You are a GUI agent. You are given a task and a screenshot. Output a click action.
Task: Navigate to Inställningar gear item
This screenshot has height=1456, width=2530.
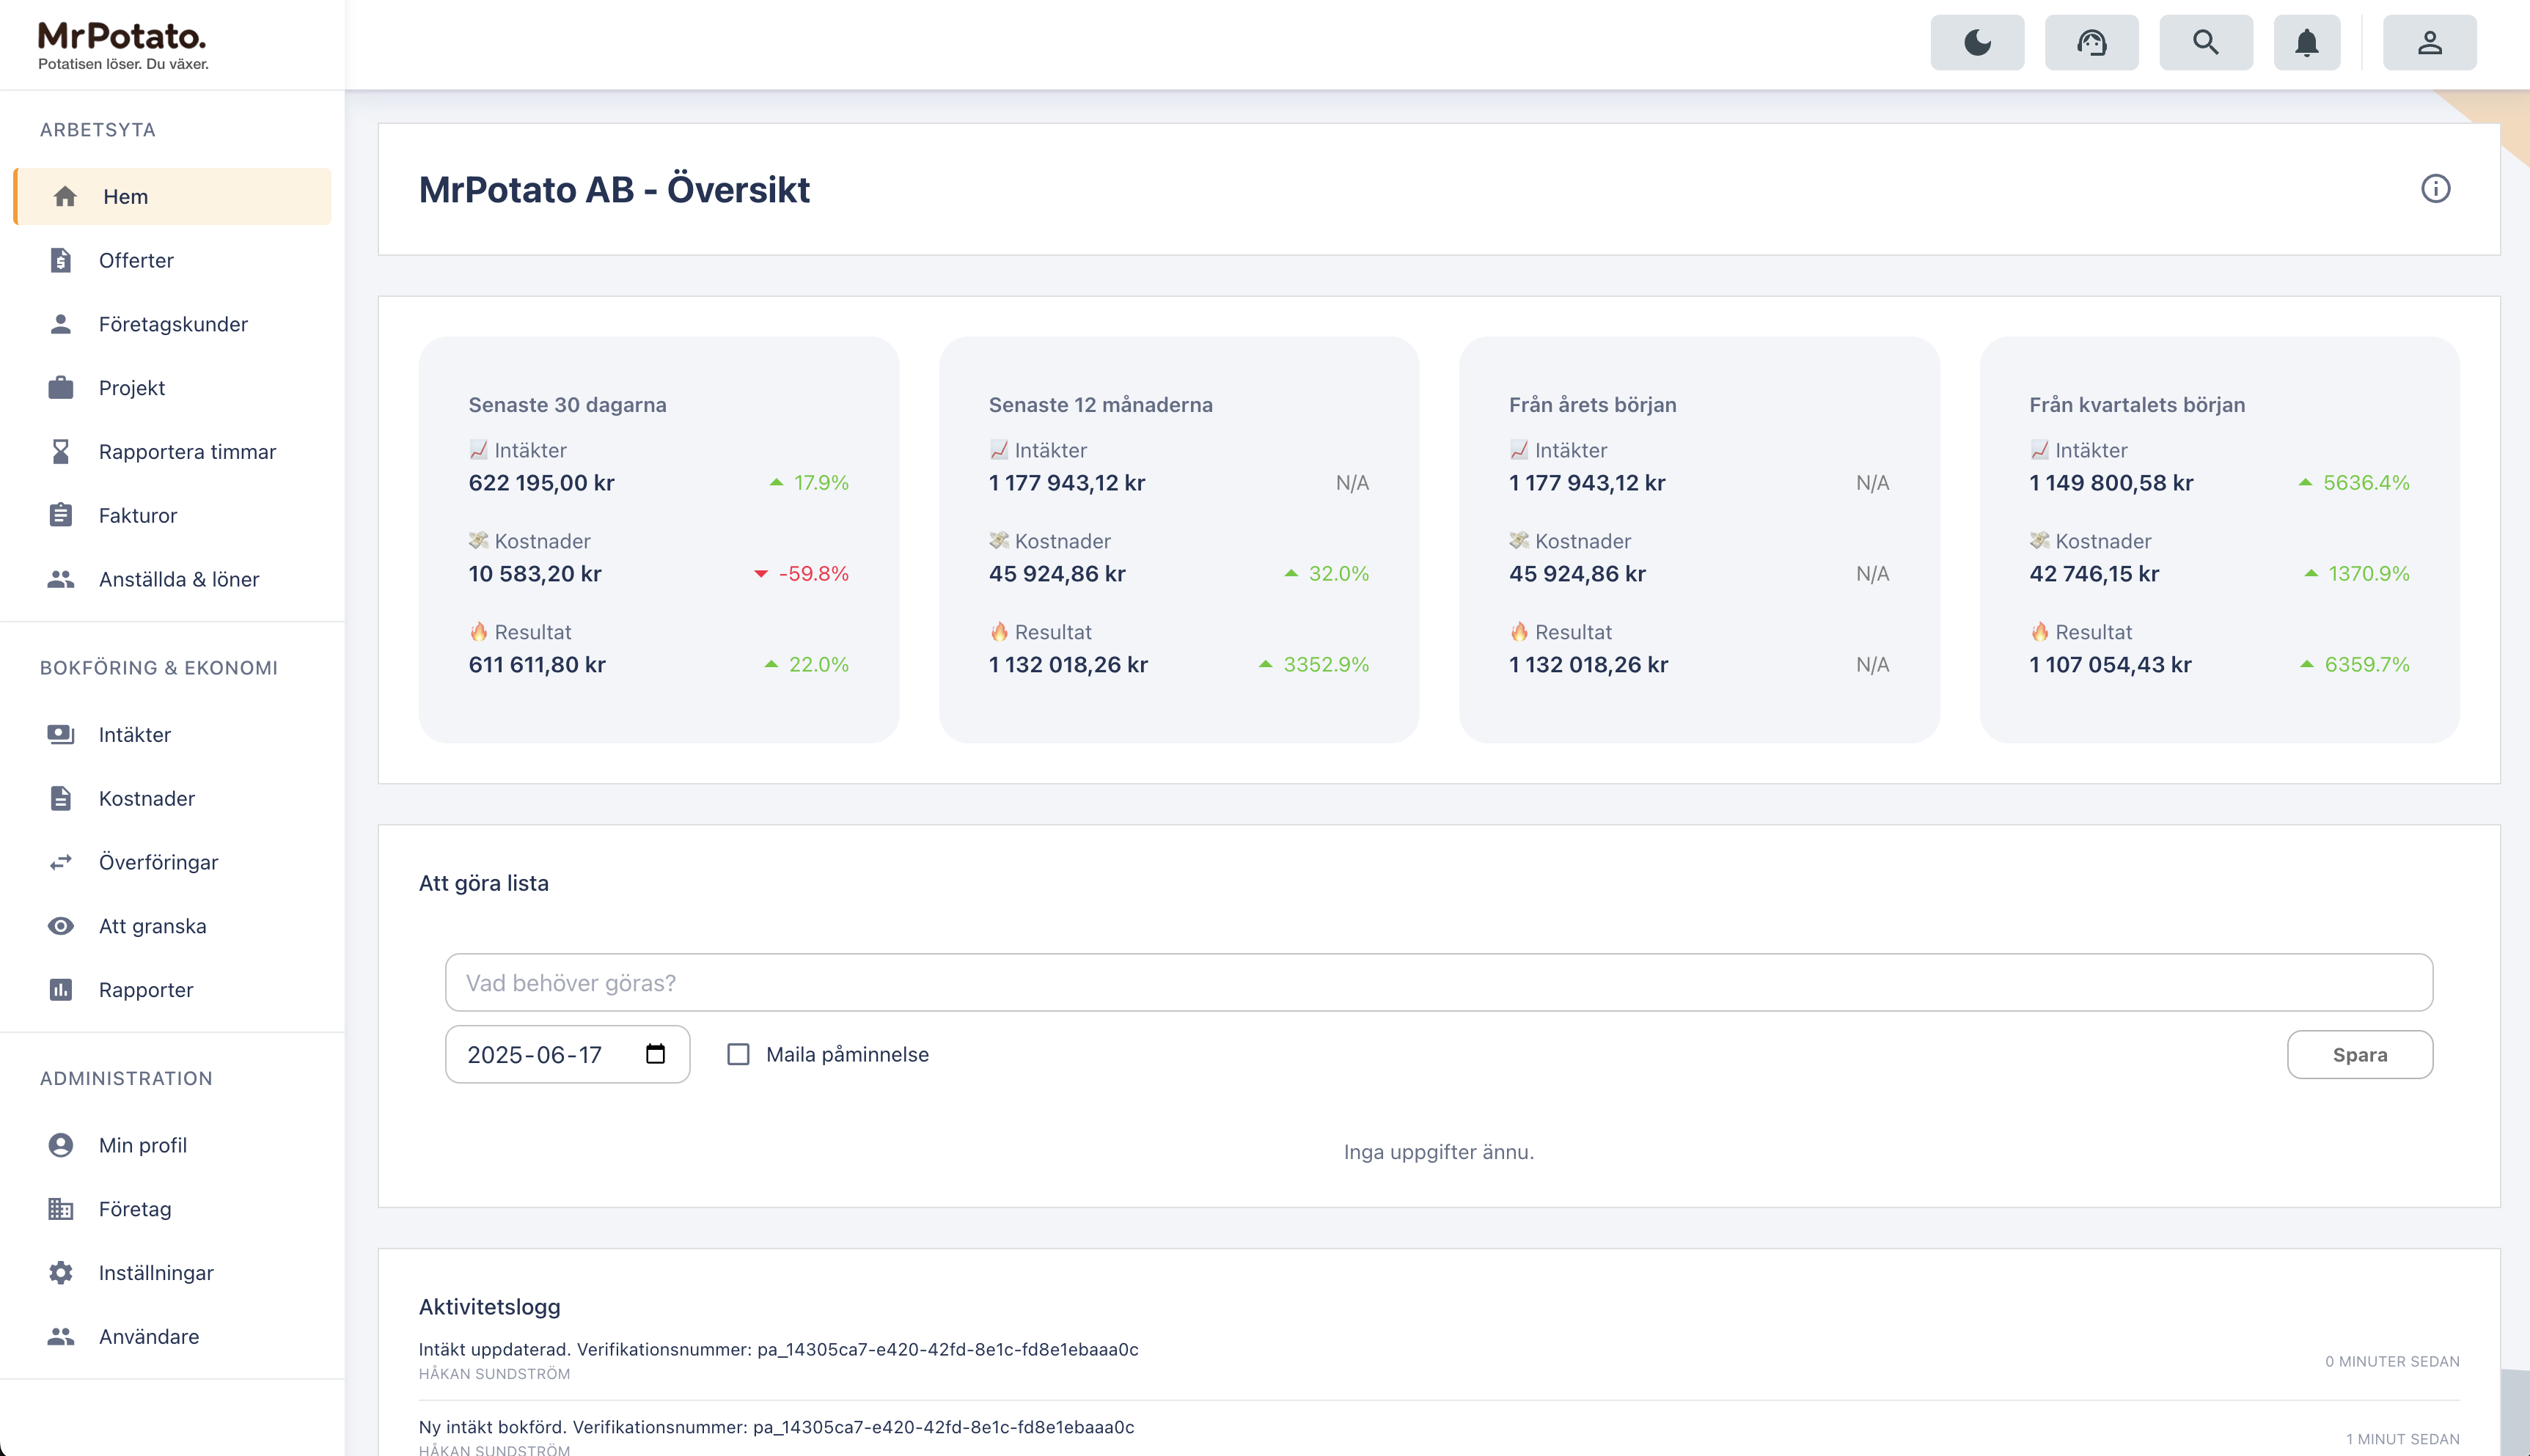point(156,1273)
